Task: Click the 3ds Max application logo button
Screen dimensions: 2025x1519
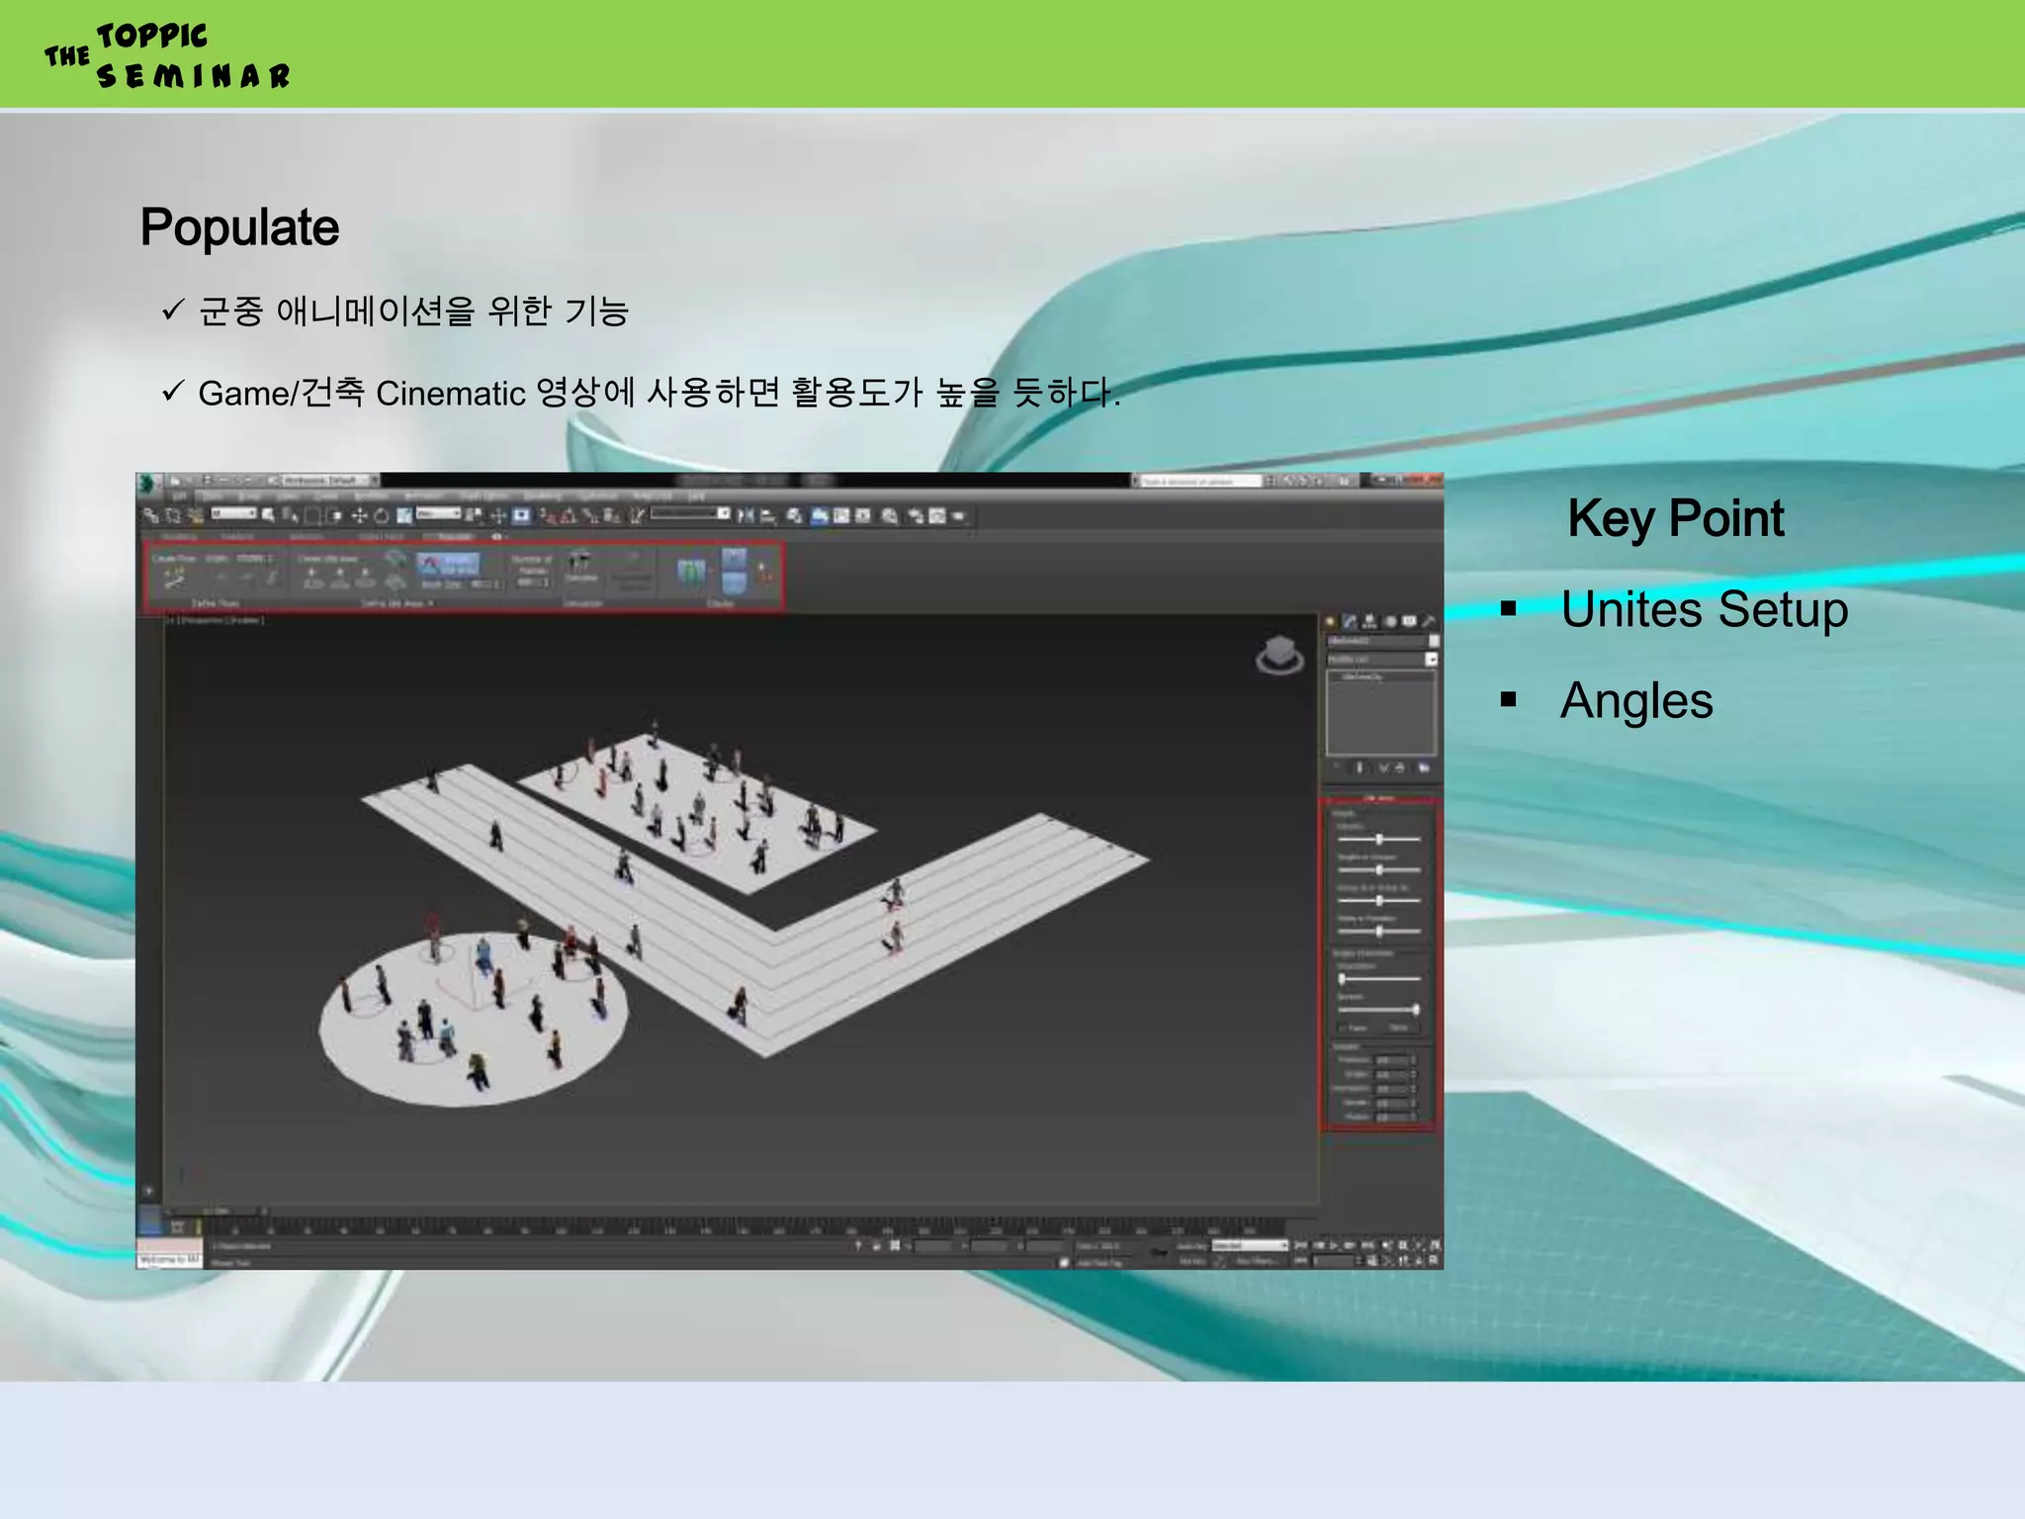Action: (x=149, y=483)
